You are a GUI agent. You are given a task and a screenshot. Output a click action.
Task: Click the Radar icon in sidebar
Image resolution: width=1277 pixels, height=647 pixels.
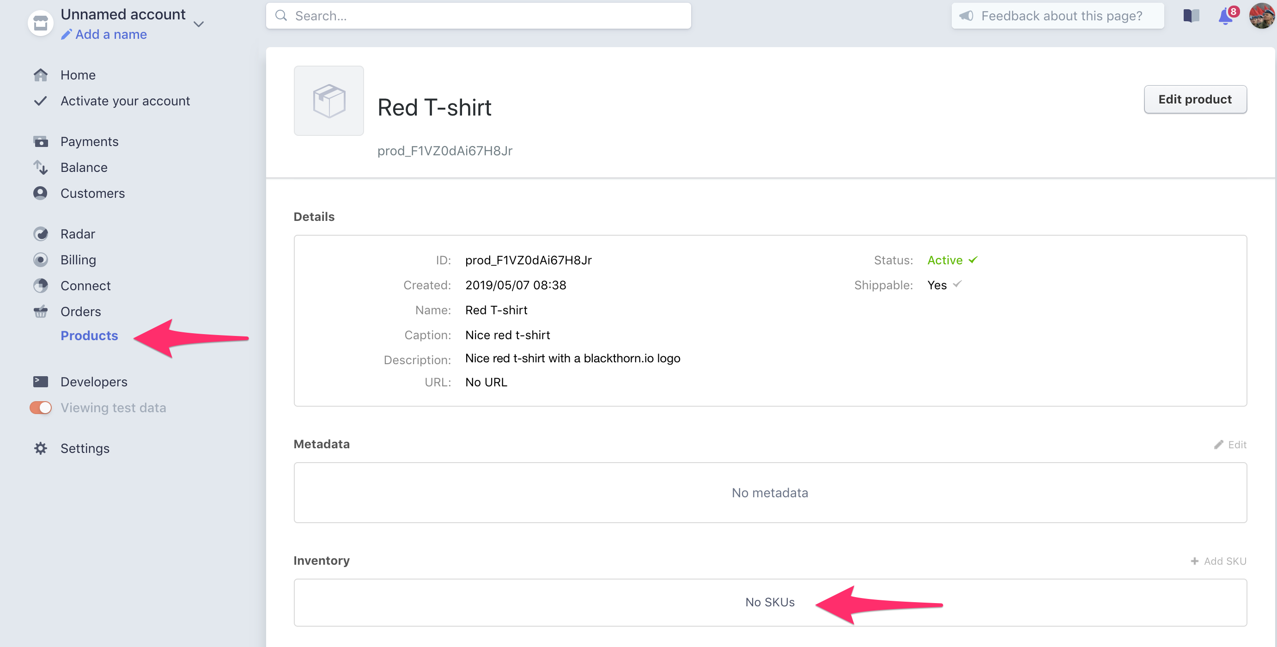pos(41,234)
